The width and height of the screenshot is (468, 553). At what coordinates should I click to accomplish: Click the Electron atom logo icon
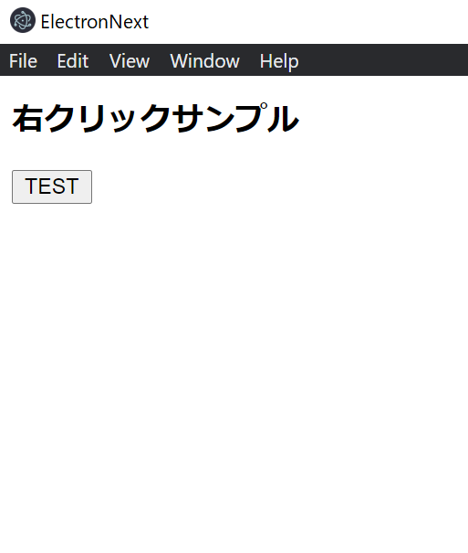[23, 20]
